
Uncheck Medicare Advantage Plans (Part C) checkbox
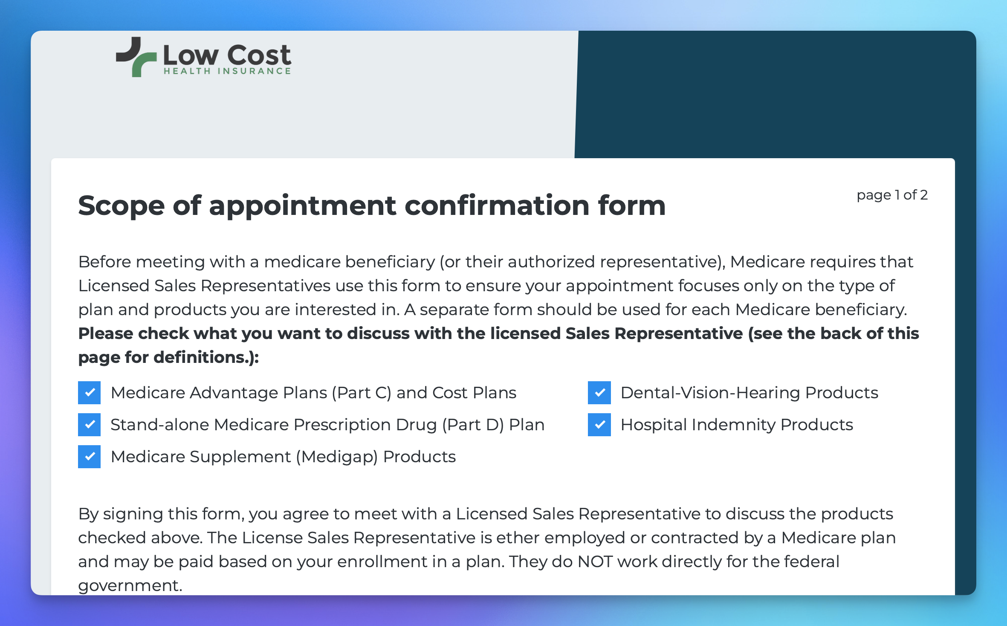pos(89,392)
